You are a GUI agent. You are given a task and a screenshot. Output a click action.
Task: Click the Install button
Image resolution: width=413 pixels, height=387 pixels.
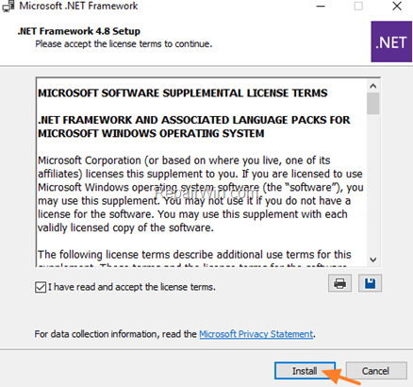[305, 371]
